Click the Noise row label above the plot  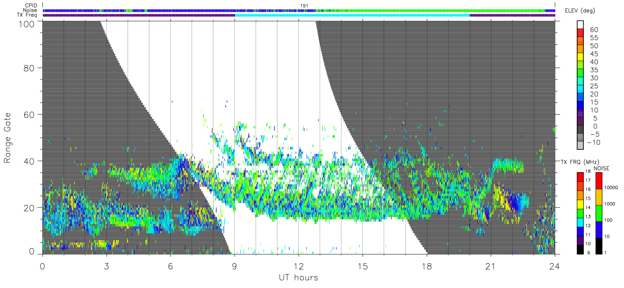30,10
